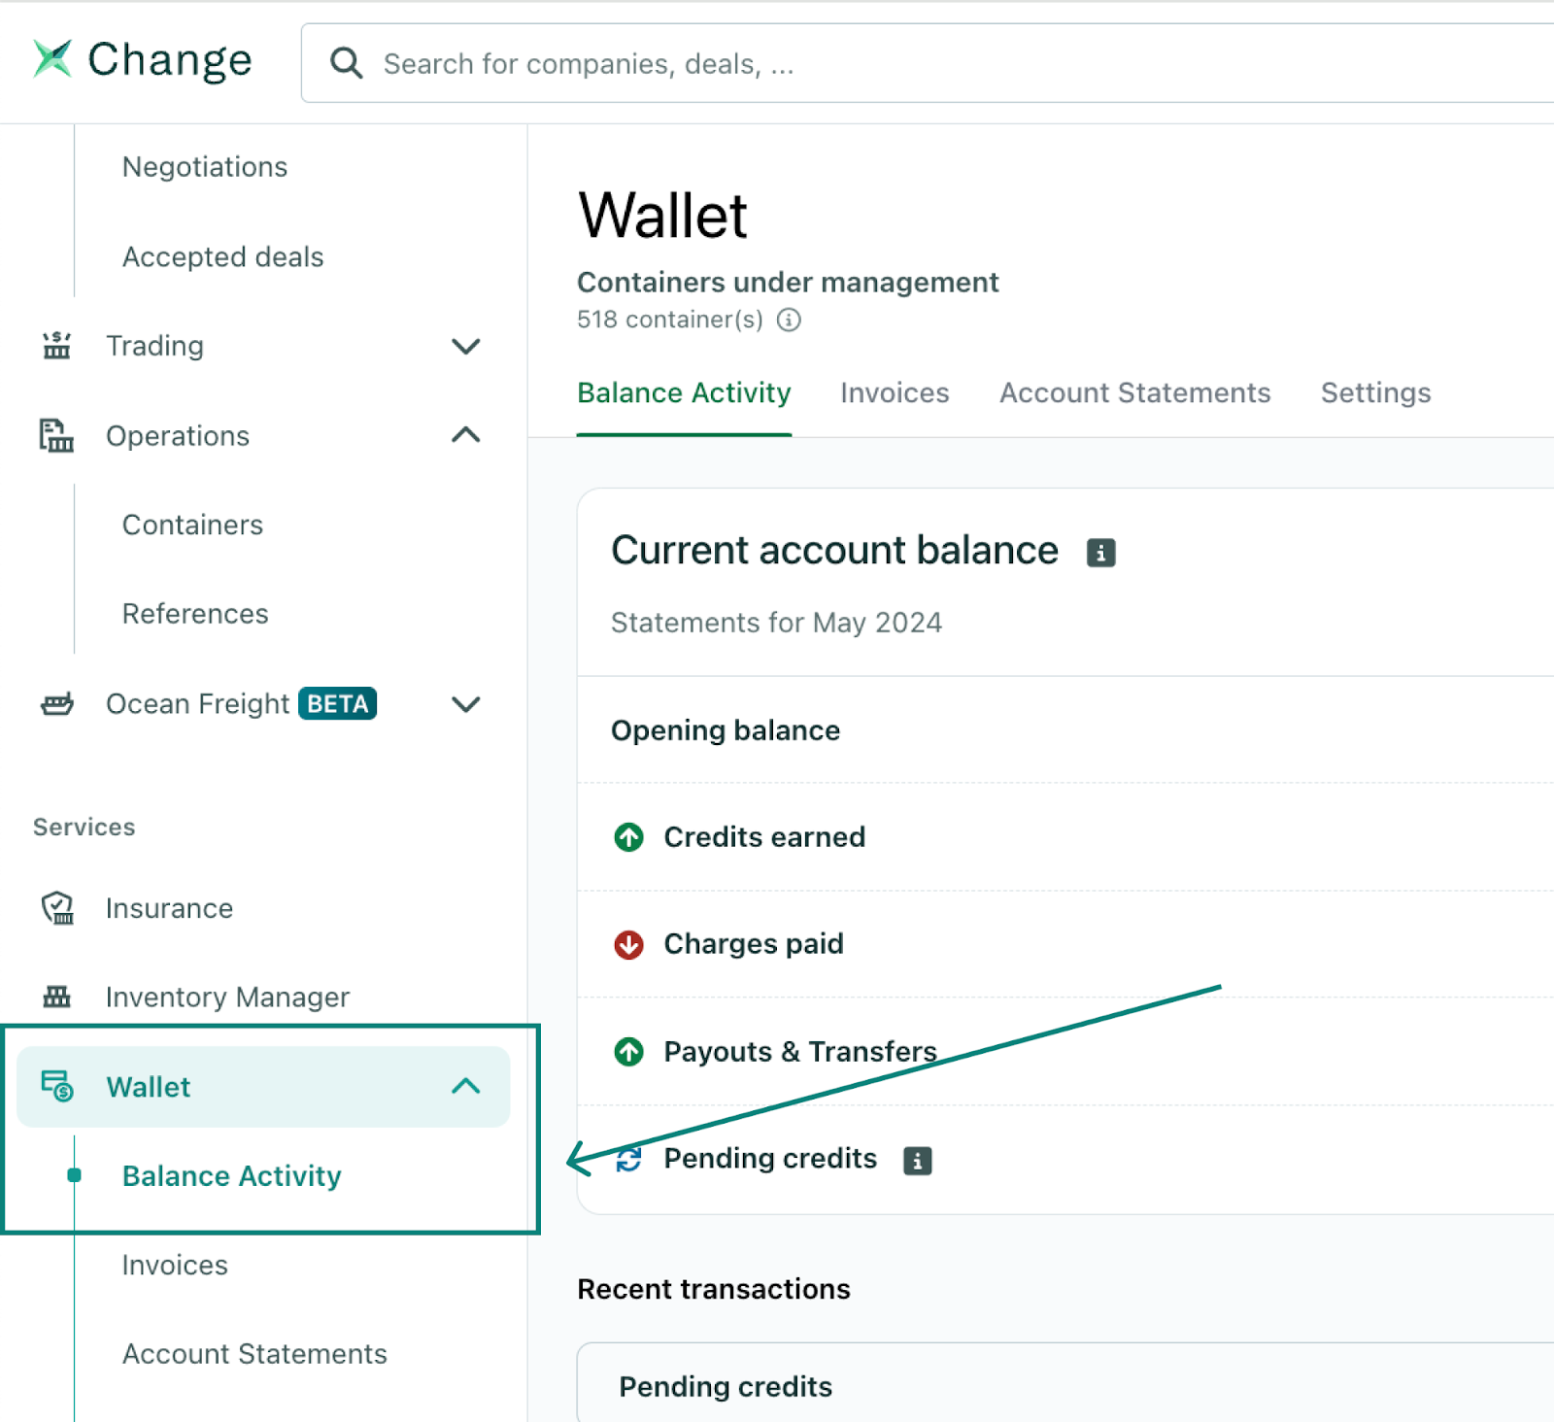
Task: Click the Inventory Manager icon
Action: tap(57, 997)
